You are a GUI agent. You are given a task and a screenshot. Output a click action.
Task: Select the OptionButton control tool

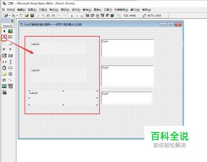pos(10,49)
